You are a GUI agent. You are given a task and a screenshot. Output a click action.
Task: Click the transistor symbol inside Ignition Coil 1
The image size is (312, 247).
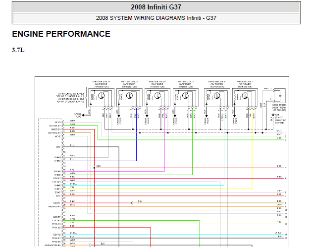coord(245,96)
